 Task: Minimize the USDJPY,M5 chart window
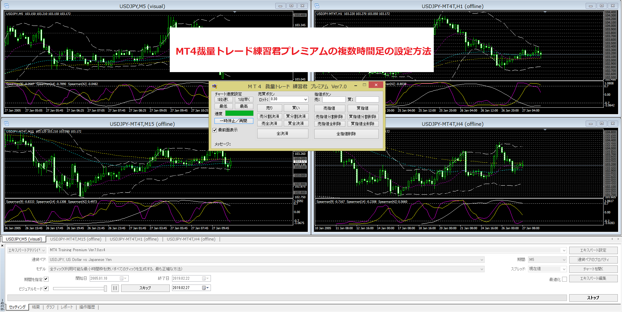(x=281, y=6)
